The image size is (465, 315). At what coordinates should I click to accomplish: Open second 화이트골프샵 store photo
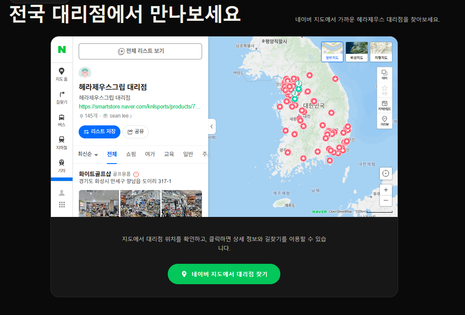140,203
